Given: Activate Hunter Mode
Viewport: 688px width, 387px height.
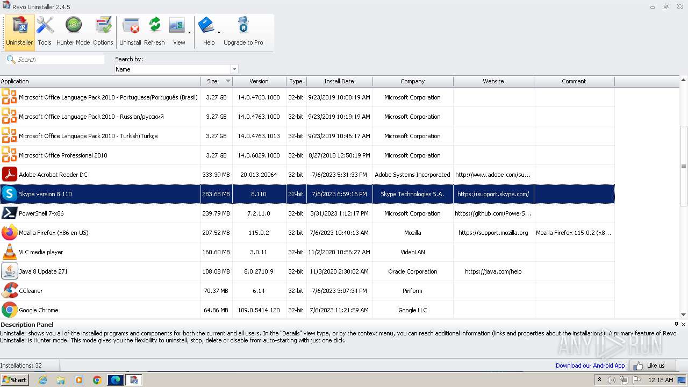Looking at the screenshot, I should coord(73,32).
